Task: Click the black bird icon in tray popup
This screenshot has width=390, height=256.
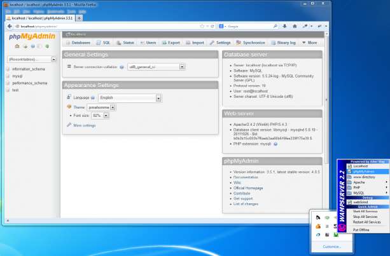Action: (318, 217)
